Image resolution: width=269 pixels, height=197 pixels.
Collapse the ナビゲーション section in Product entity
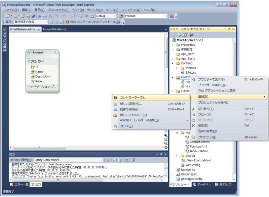29,86
